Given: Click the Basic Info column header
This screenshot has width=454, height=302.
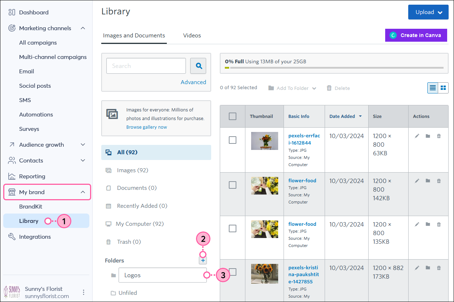Looking at the screenshot, I should tap(299, 116).
